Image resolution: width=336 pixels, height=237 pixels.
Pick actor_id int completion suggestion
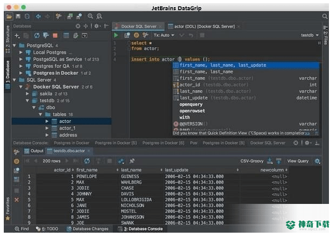click(246, 85)
